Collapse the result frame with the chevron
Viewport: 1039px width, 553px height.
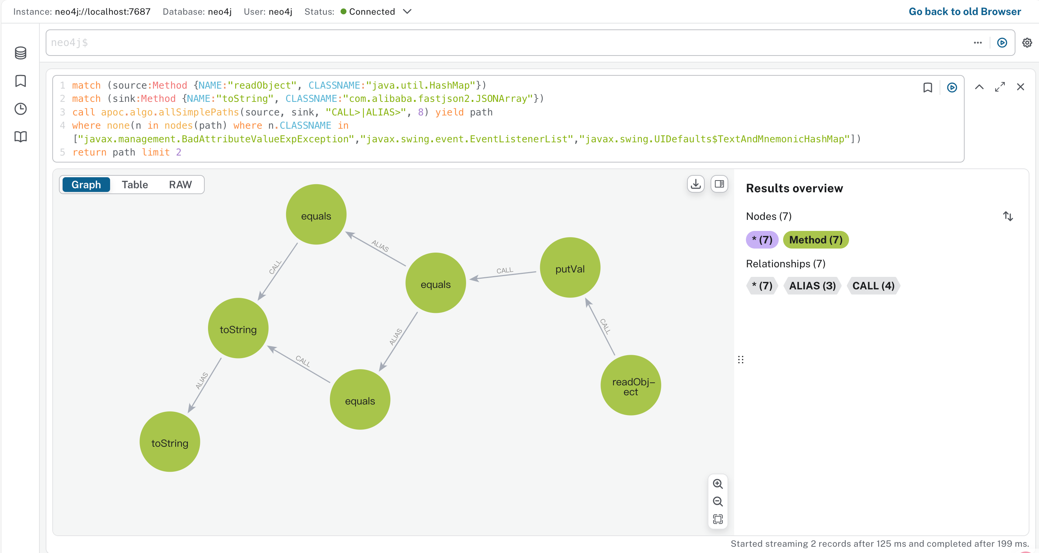coord(979,87)
